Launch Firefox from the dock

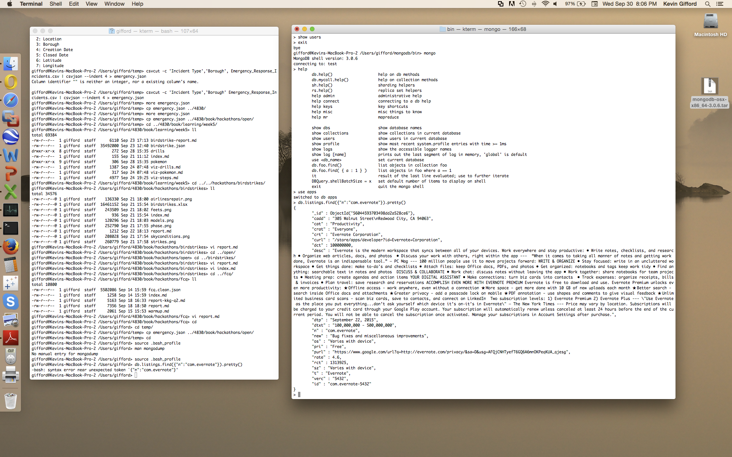coord(11,247)
